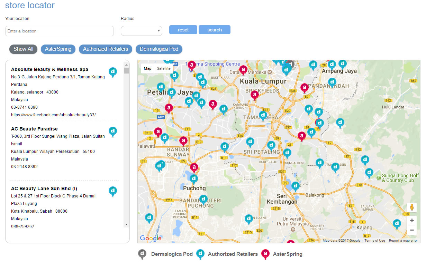Click phone number 03-2148 8392
Image resolution: width=426 pixels, height=262 pixels.
[x=24, y=167]
